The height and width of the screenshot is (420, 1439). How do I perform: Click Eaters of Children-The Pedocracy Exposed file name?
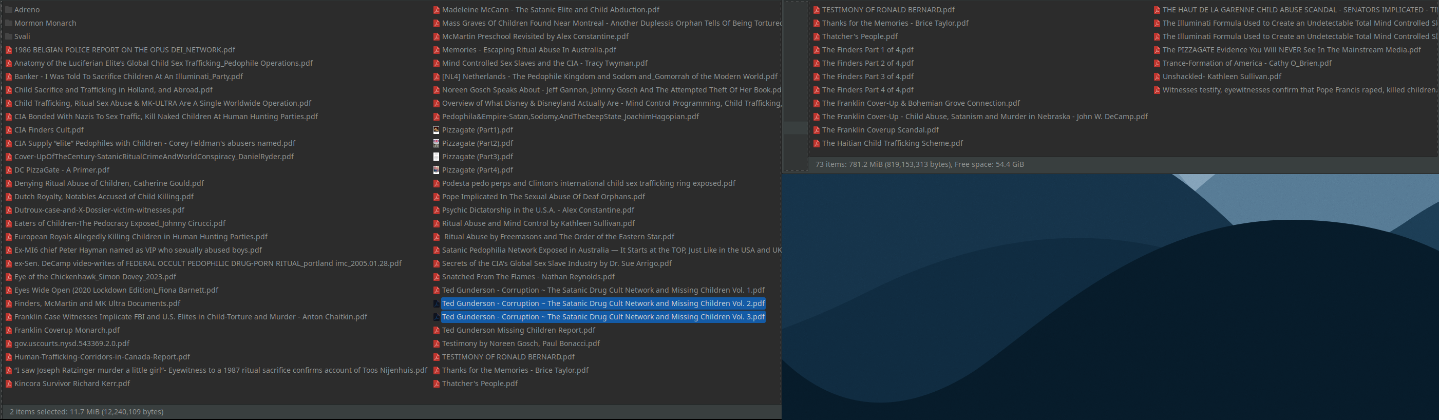point(120,223)
